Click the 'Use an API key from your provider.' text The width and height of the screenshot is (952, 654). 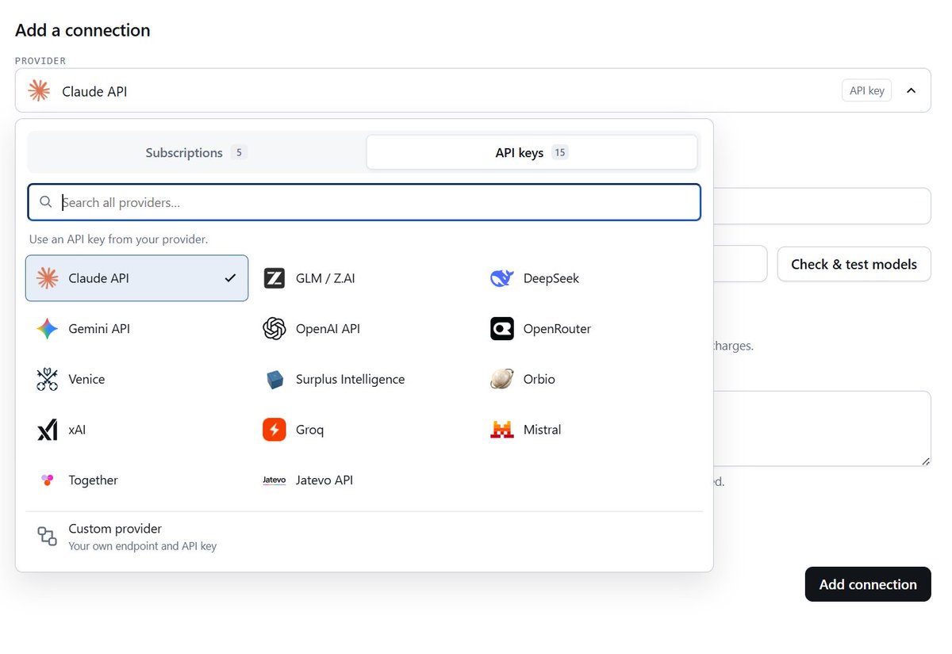click(119, 239)
